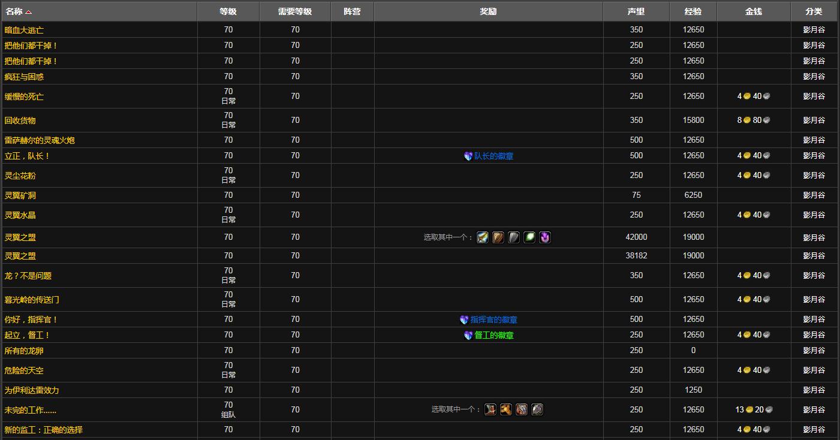This screenshot has width=840, height=440.
Task: Open the 暗血大逃亡 quest link
Action: point(24,30)
